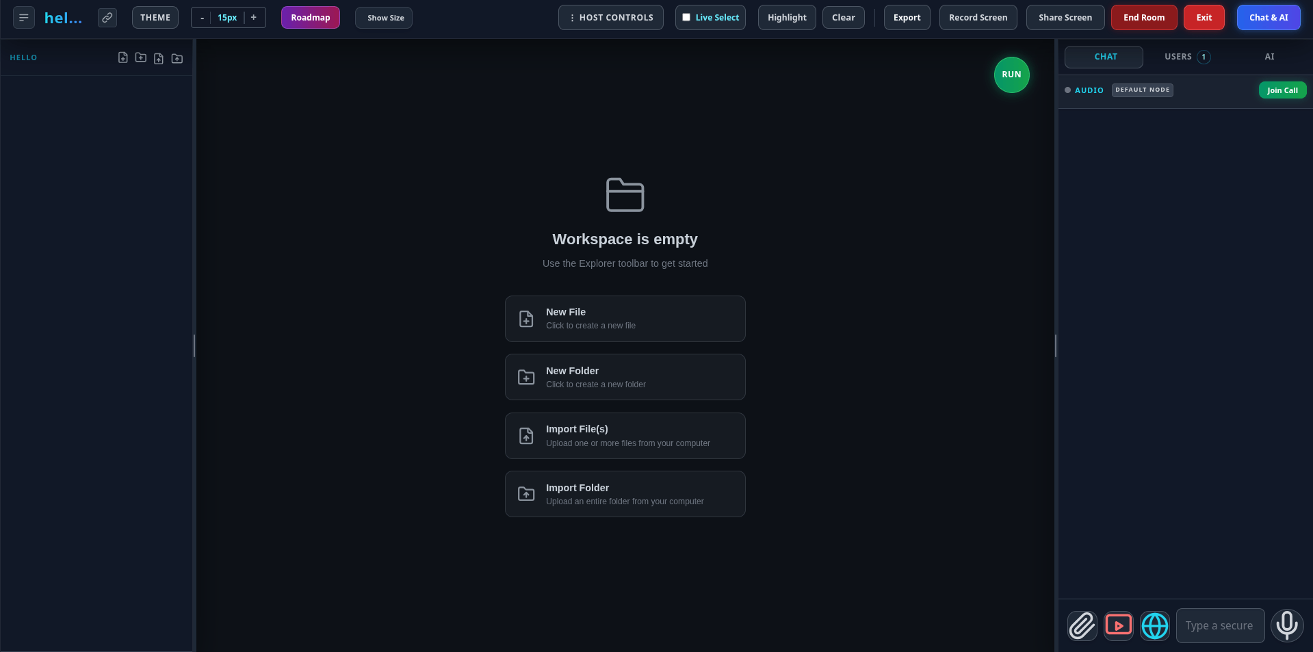This screenshot has height=652, width=1313.
Task: Click Join Call in the audio panel
Action: coord(1283,90)
